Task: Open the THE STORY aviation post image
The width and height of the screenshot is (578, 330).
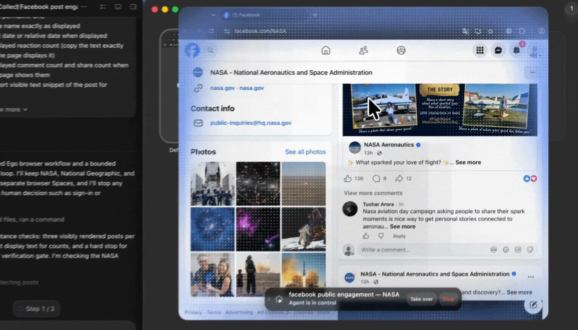Action: 440,110
